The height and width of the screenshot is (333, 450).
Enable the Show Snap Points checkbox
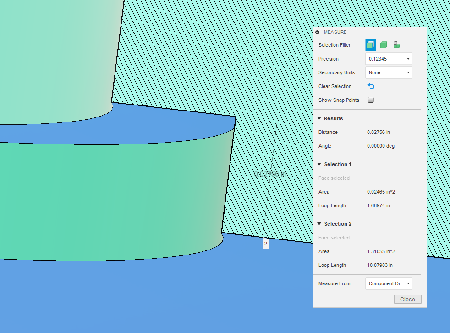pos(371,100)
